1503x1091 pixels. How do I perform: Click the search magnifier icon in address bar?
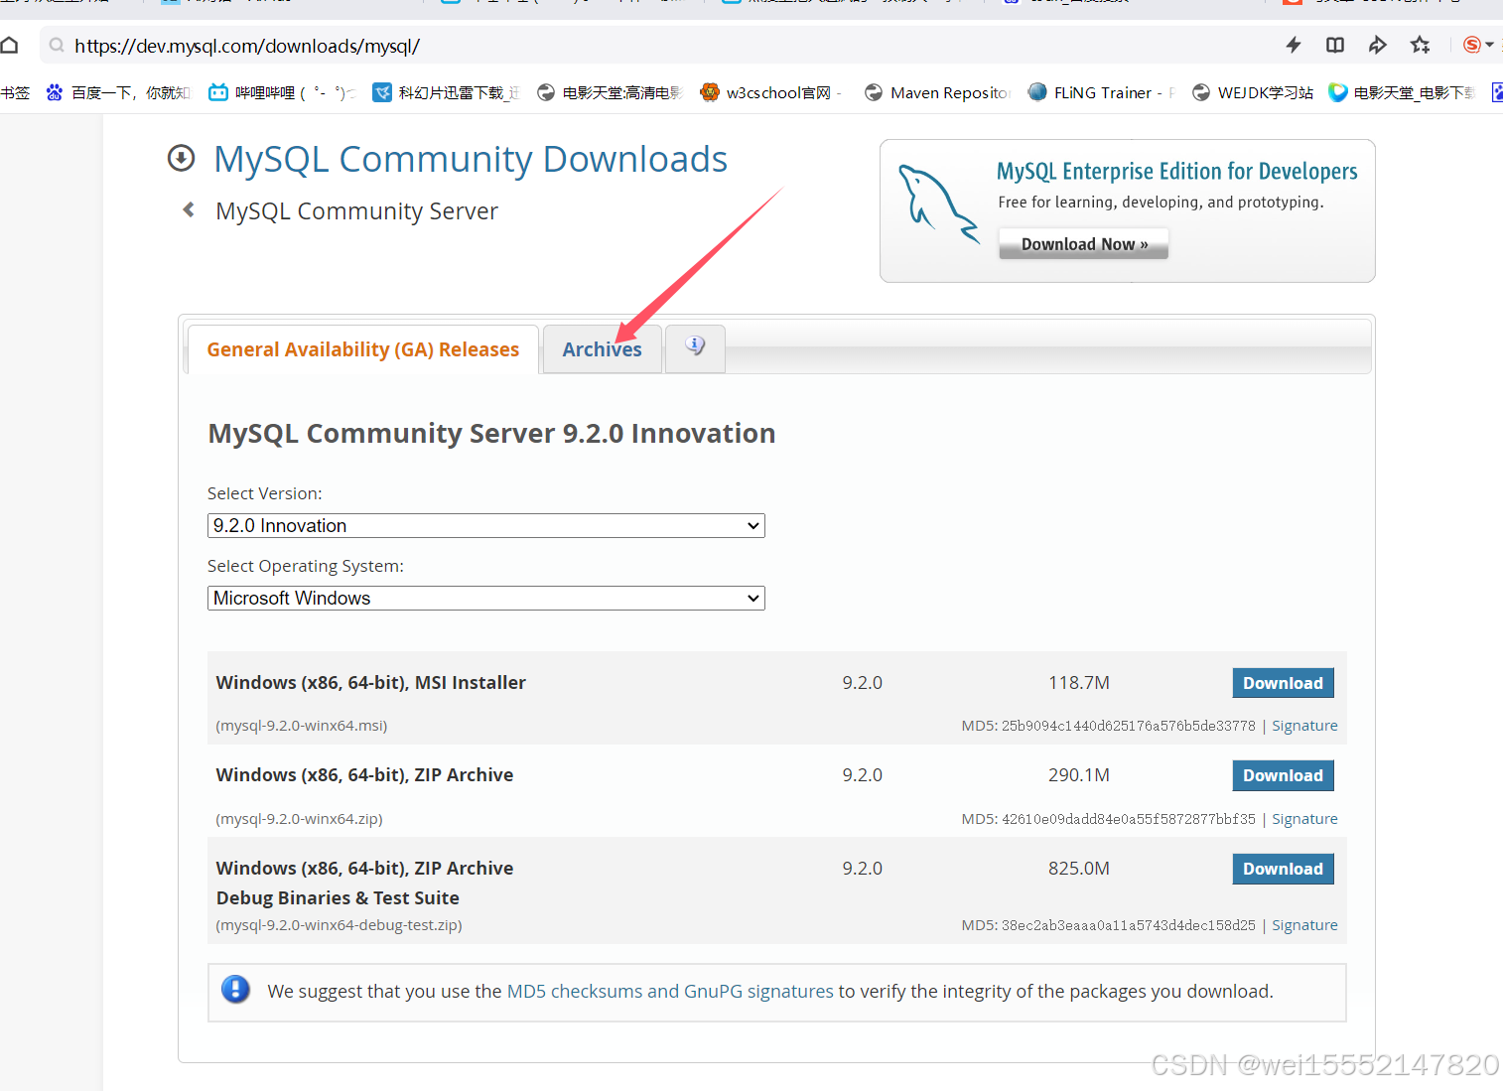(x=57, y=46)
